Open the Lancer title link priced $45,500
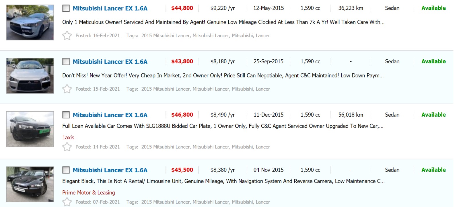The height and width of the screenshot is (207, 459). tap(110, 170)
